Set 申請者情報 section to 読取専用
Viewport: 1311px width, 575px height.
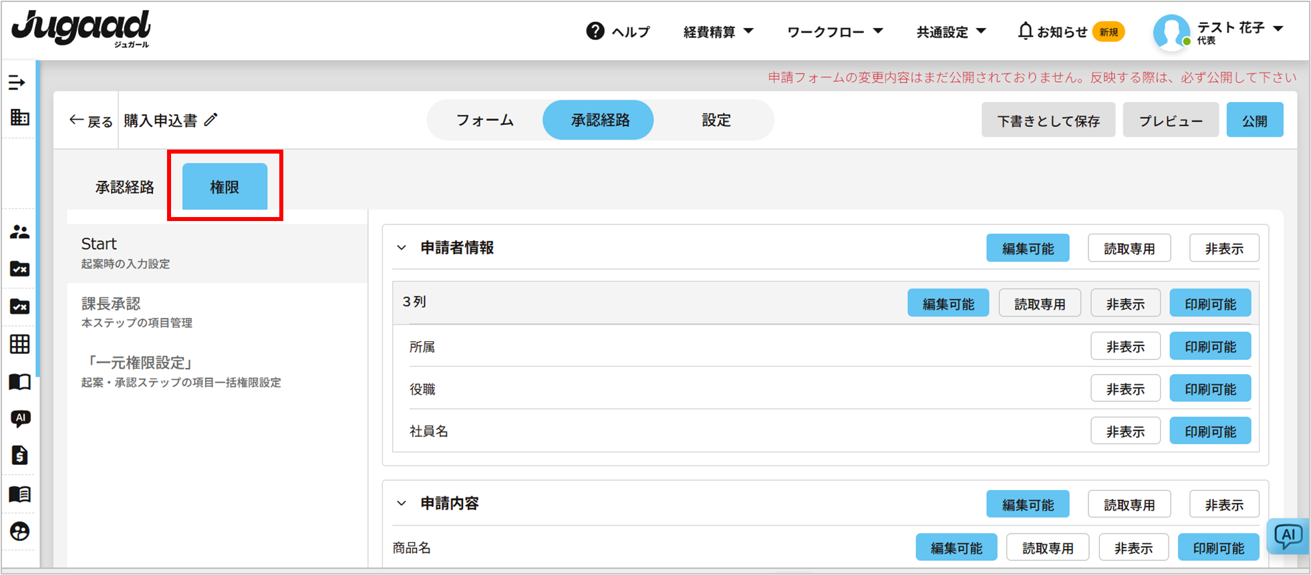(1129, 248)
